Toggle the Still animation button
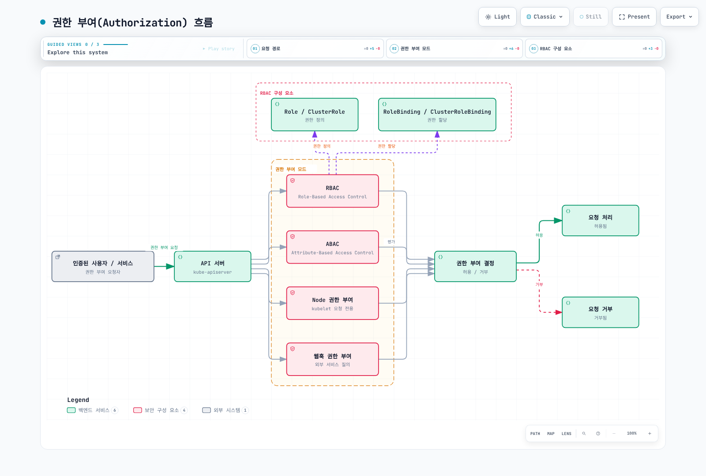This screenshot has height=476, width=706. tap(590, 17)
